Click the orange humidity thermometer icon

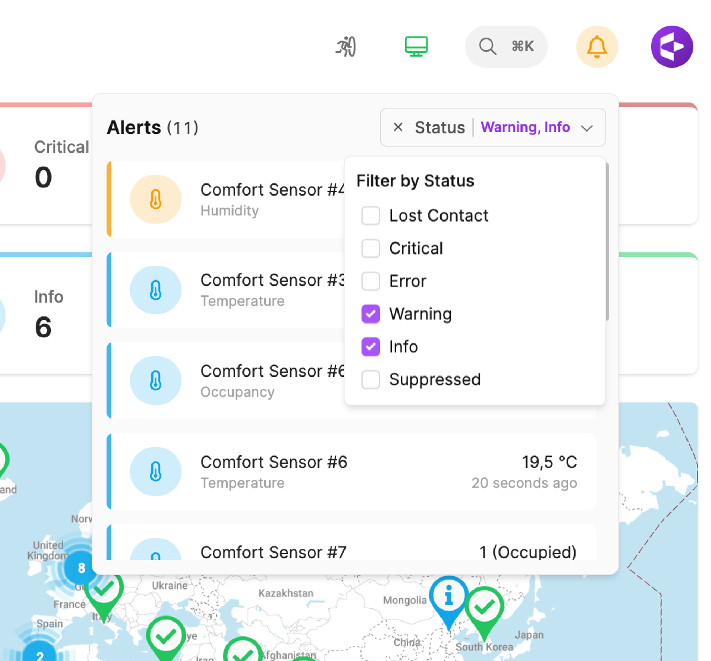pyautogui.click(x=156, y=199)
